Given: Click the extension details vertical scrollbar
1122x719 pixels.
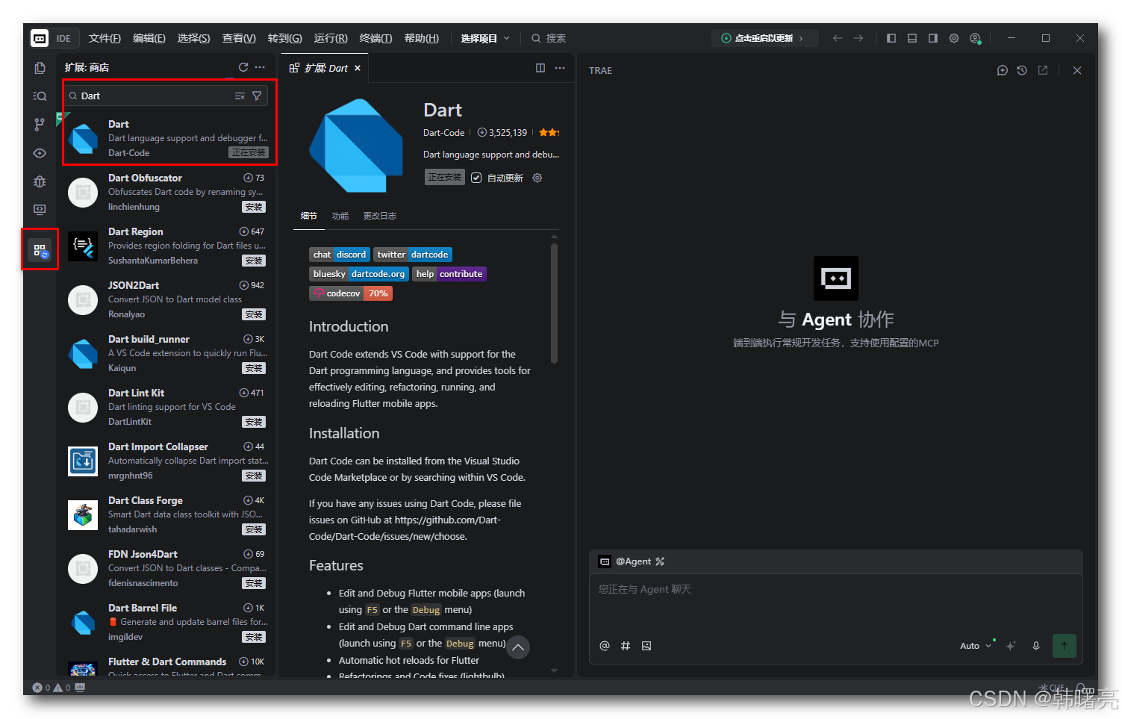Looking at the screenshot, I should point(554,304).
